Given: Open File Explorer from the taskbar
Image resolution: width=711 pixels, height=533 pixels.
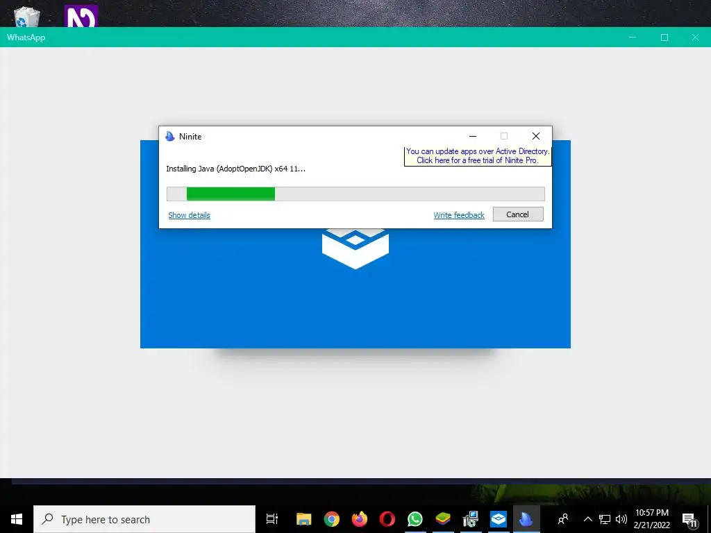Looking at the screenshot, I should (x=304, y=519).
